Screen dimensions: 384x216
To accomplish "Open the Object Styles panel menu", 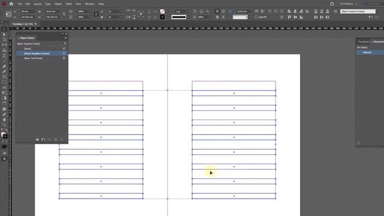I will [65, 38].
